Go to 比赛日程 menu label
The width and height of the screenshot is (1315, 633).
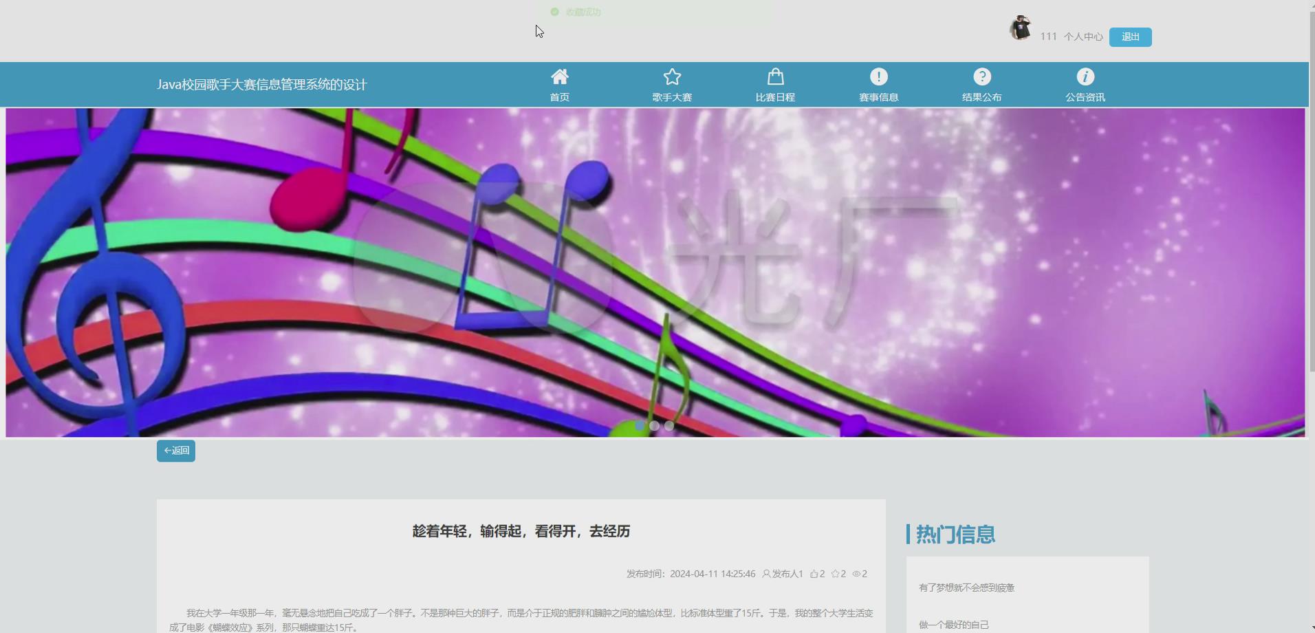pyautogui.click(x=775, y=97)
